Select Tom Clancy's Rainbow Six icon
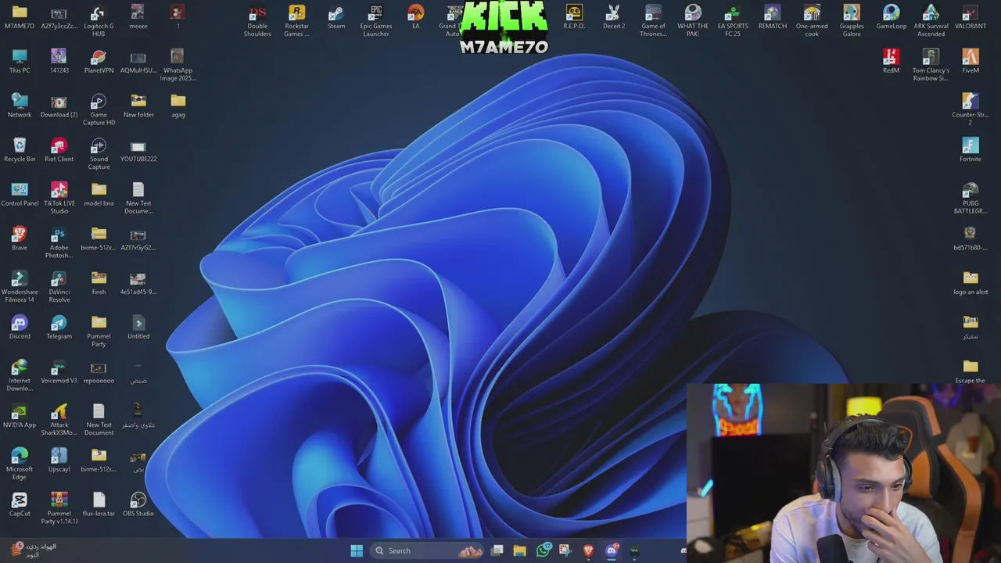The image size is (1001, 563). [931, 65]
